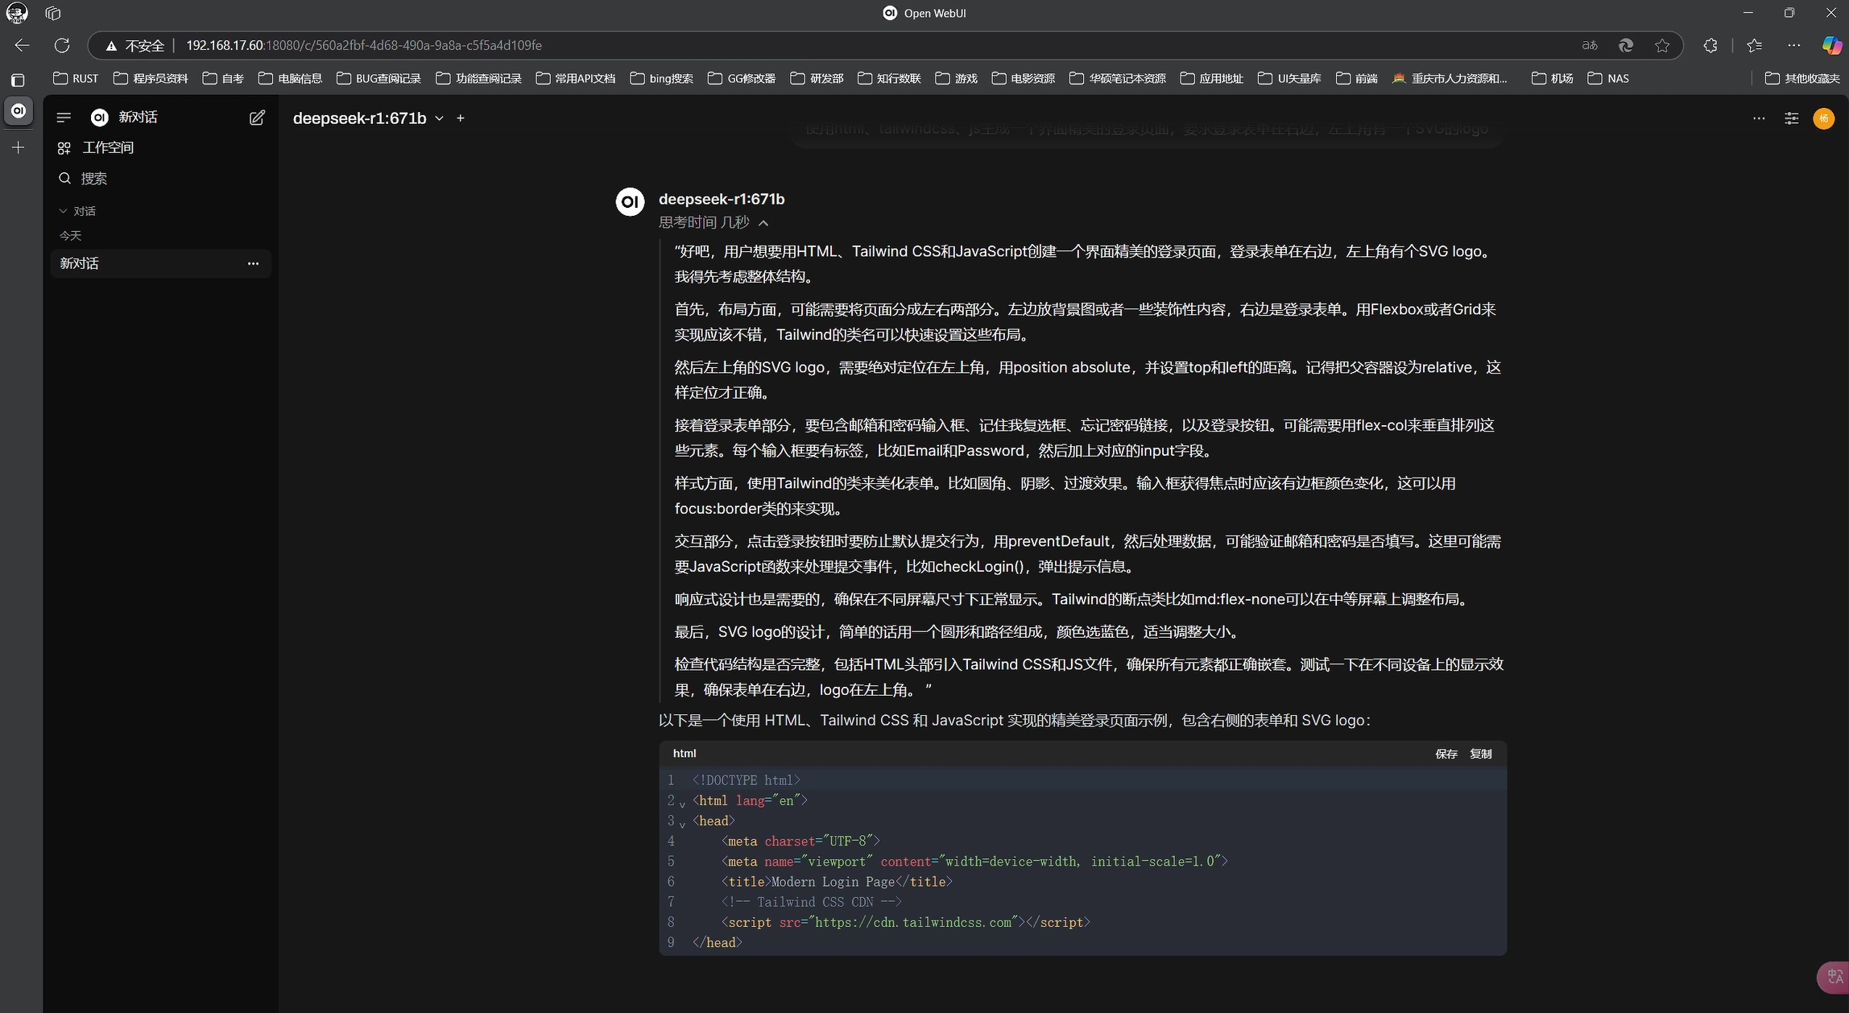Image resolution: width=1849 pixels, height=1013 pixels.
Task: Open the browser extensions puzzle icon
Action: 1710,45
